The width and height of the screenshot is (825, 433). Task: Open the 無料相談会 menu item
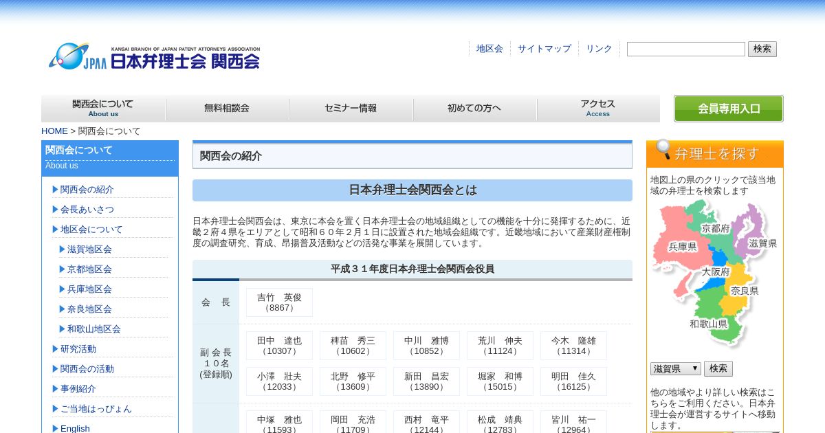[227, 108]
